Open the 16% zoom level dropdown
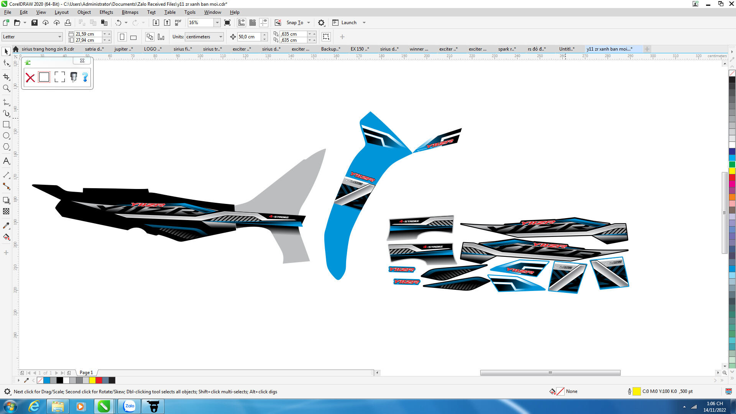The image size is (736, 414). click(x=217, y=23)
